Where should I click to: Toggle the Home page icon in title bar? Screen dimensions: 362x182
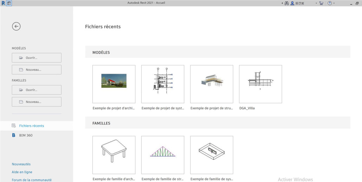pyautogui.click(x=9, y=3)
